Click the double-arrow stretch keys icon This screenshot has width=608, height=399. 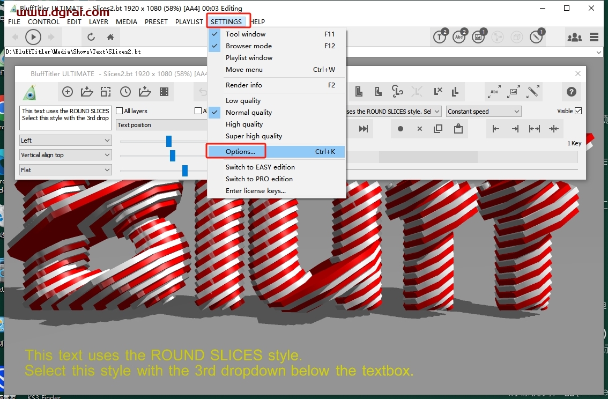(x=535, y=129)
